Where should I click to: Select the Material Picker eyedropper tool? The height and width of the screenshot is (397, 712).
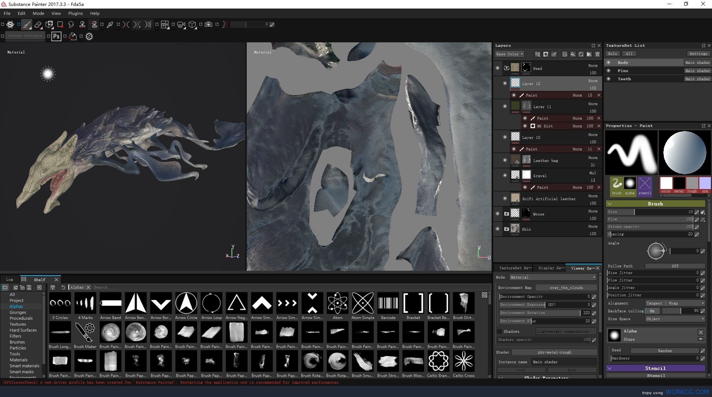tap(110, 25)
